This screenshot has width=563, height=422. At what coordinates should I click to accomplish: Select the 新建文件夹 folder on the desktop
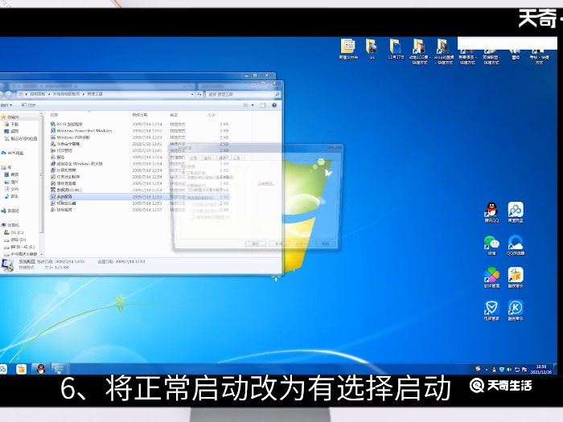(348, 49)
